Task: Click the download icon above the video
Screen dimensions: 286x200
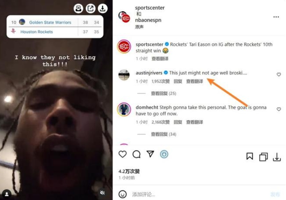Action: point(103,8)
